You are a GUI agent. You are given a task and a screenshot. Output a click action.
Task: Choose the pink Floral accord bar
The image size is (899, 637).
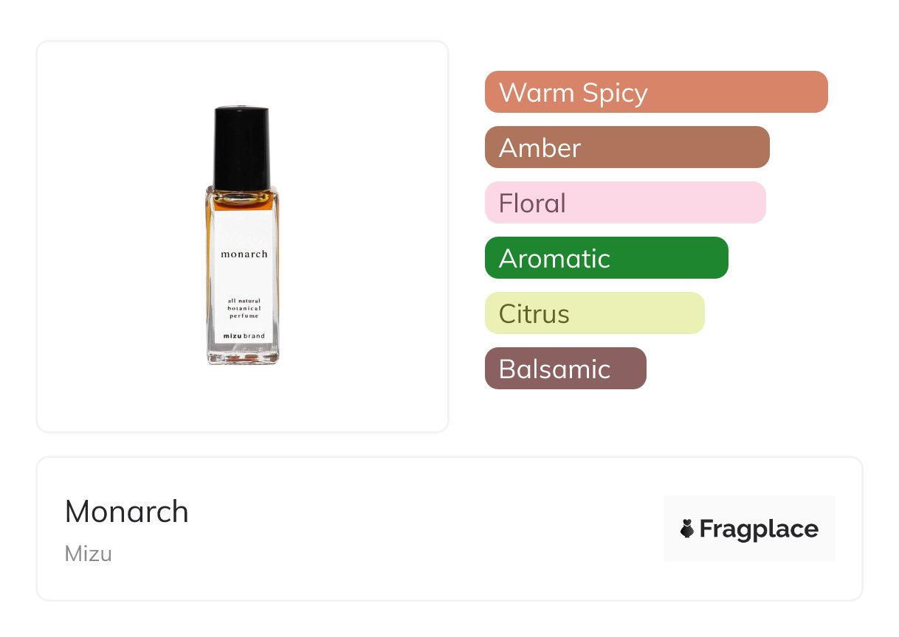tap(624, 203)
